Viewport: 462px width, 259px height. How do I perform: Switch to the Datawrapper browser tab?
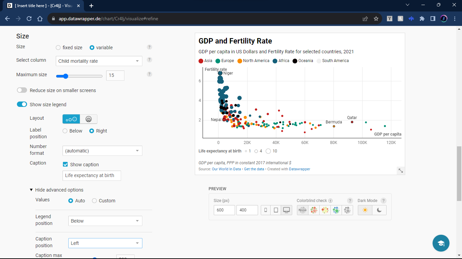click(44, 6)
